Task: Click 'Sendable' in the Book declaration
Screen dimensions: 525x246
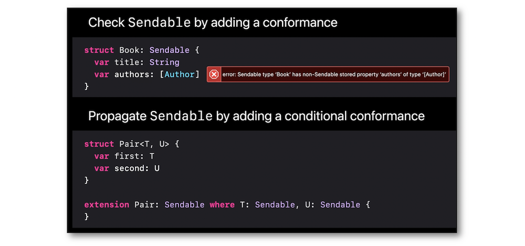Action: 170,50
